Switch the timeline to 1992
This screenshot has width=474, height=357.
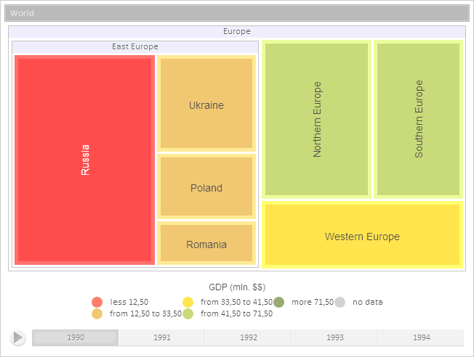(x=248, y=337)
